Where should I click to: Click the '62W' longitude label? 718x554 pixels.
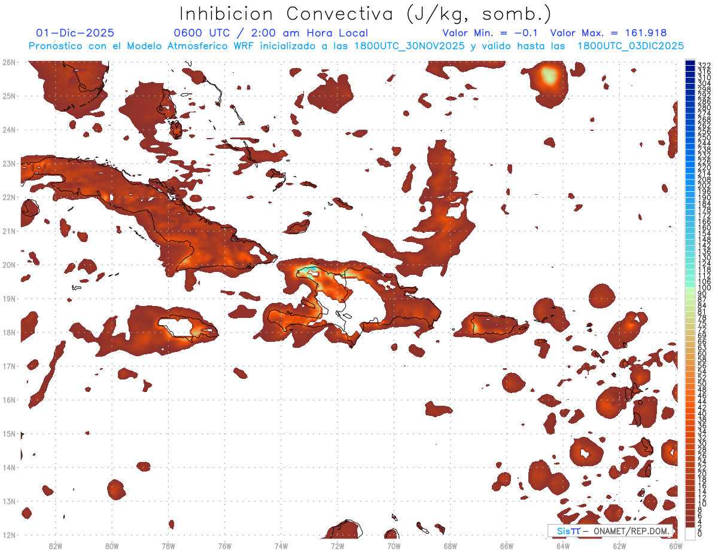click(x=619, y=545)
